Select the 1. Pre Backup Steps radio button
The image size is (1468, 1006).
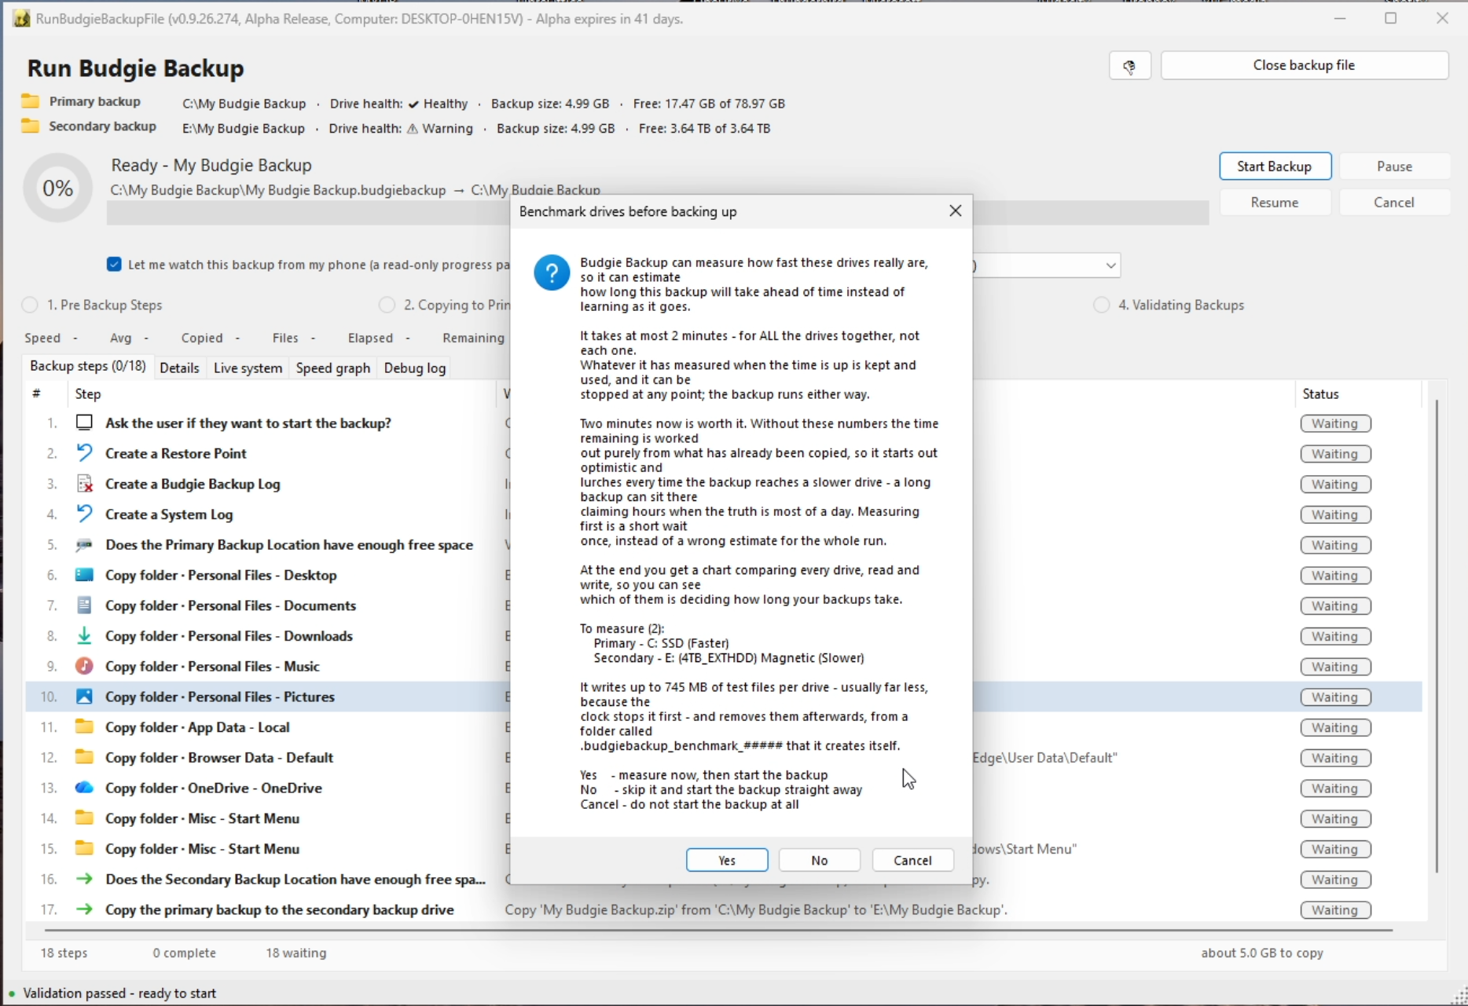(30, 305)
